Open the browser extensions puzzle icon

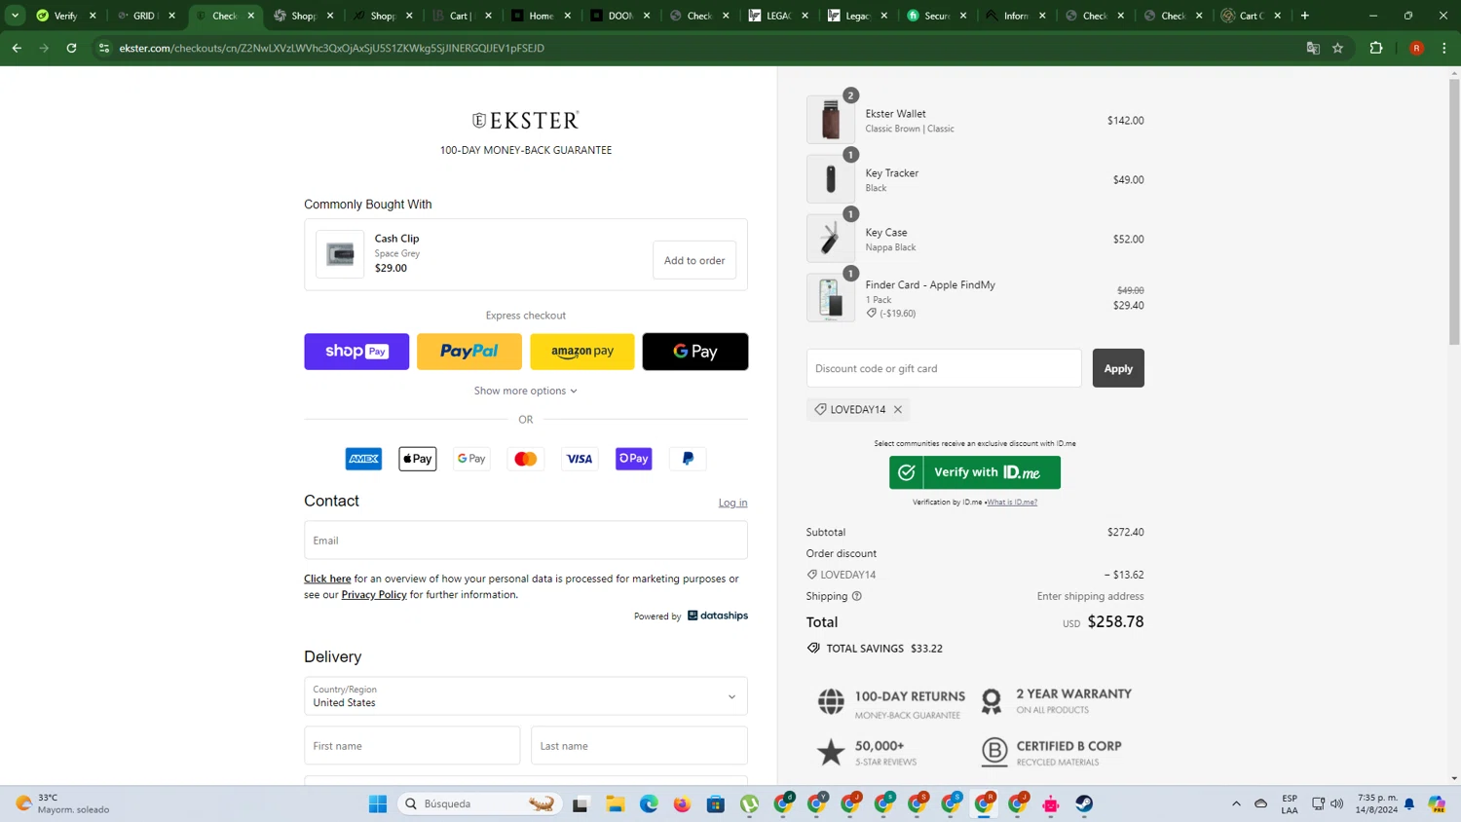[x=1376, y=48]
